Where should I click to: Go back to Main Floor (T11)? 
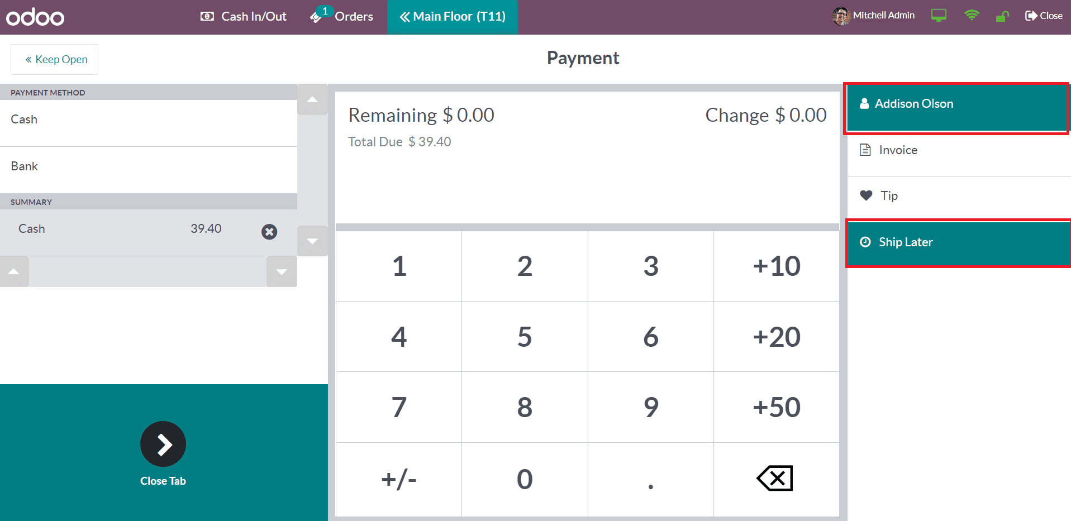point(453,17)
